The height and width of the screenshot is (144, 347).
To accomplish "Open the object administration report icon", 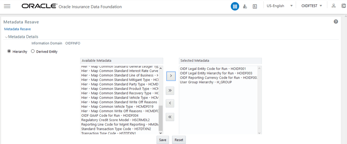I will [255, 7].
